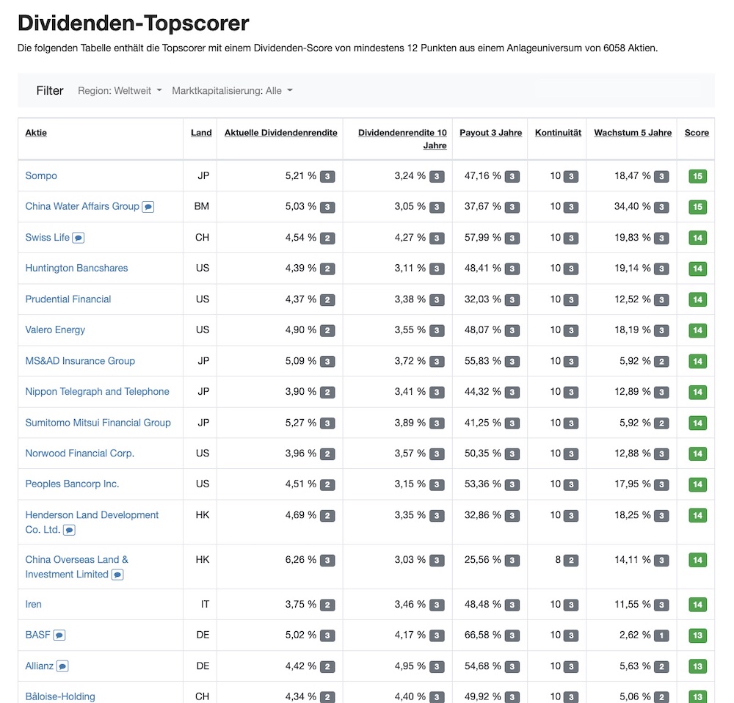Open the Swiss Life stock link
Viewport: 734px width, 703px height.
click(47, 237)
